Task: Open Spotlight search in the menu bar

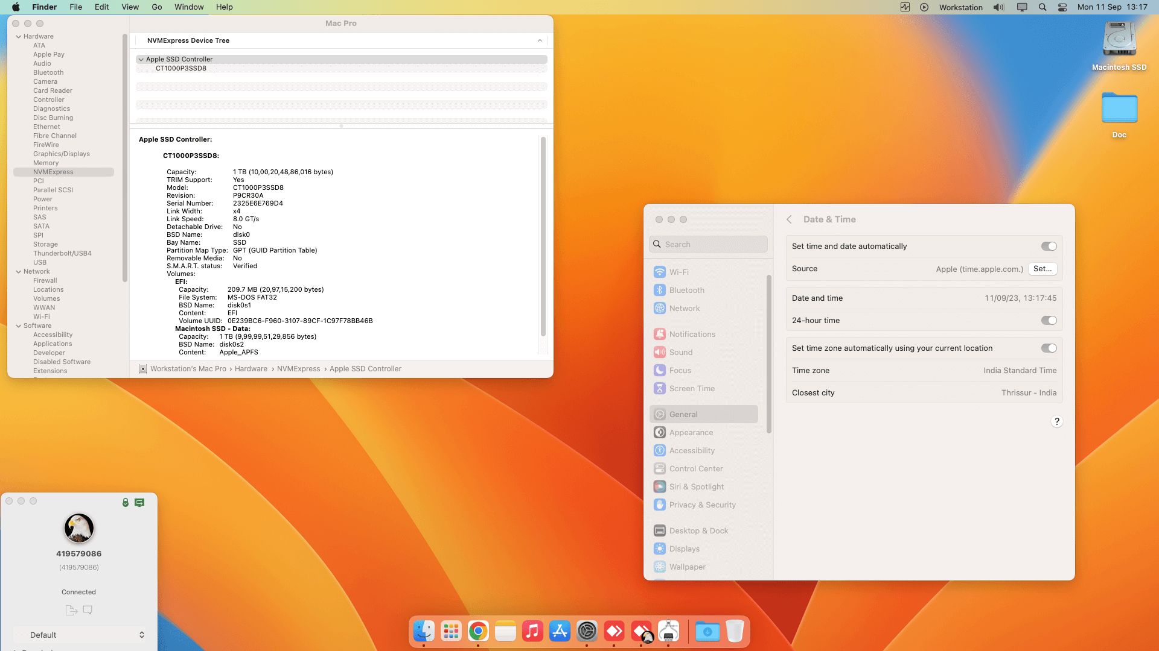Action: 1042,7
